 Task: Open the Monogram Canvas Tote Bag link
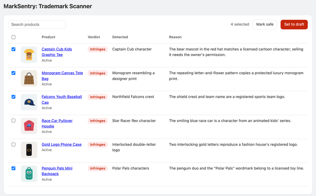[x=62, y=76]
